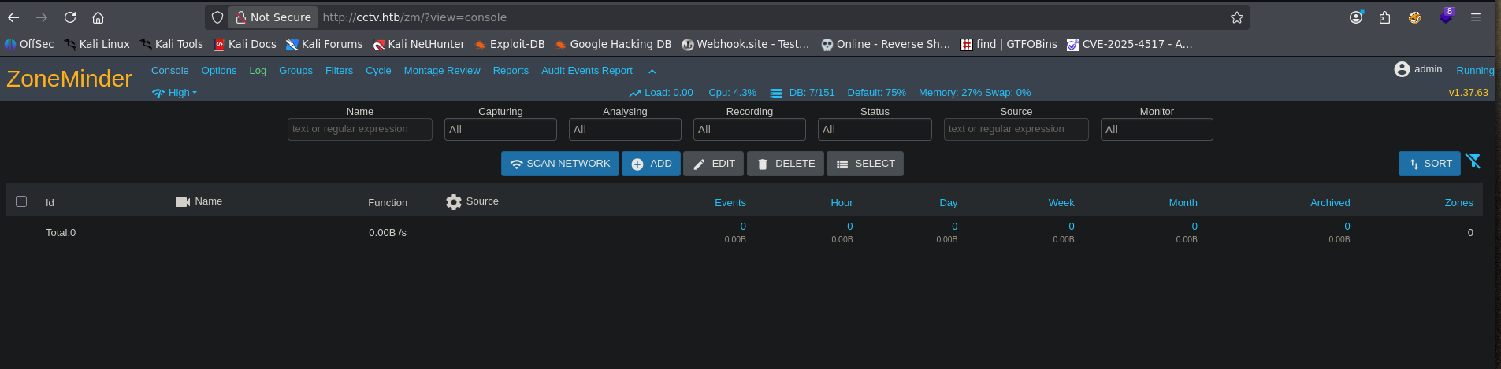1501x369 pixels.
Task: Open the Recording filter dropdown
Action: tap(749, 129)
